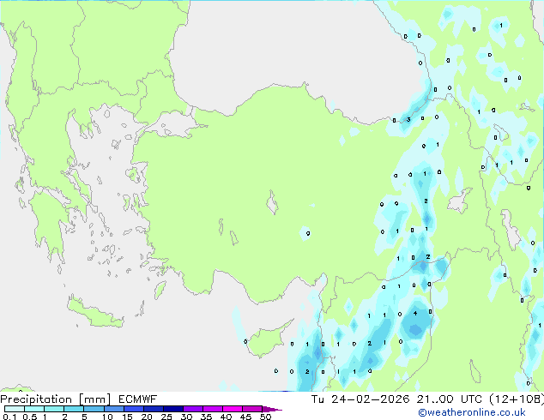Click the 30–35 mm purple legend swatch

tap(192, 409)
